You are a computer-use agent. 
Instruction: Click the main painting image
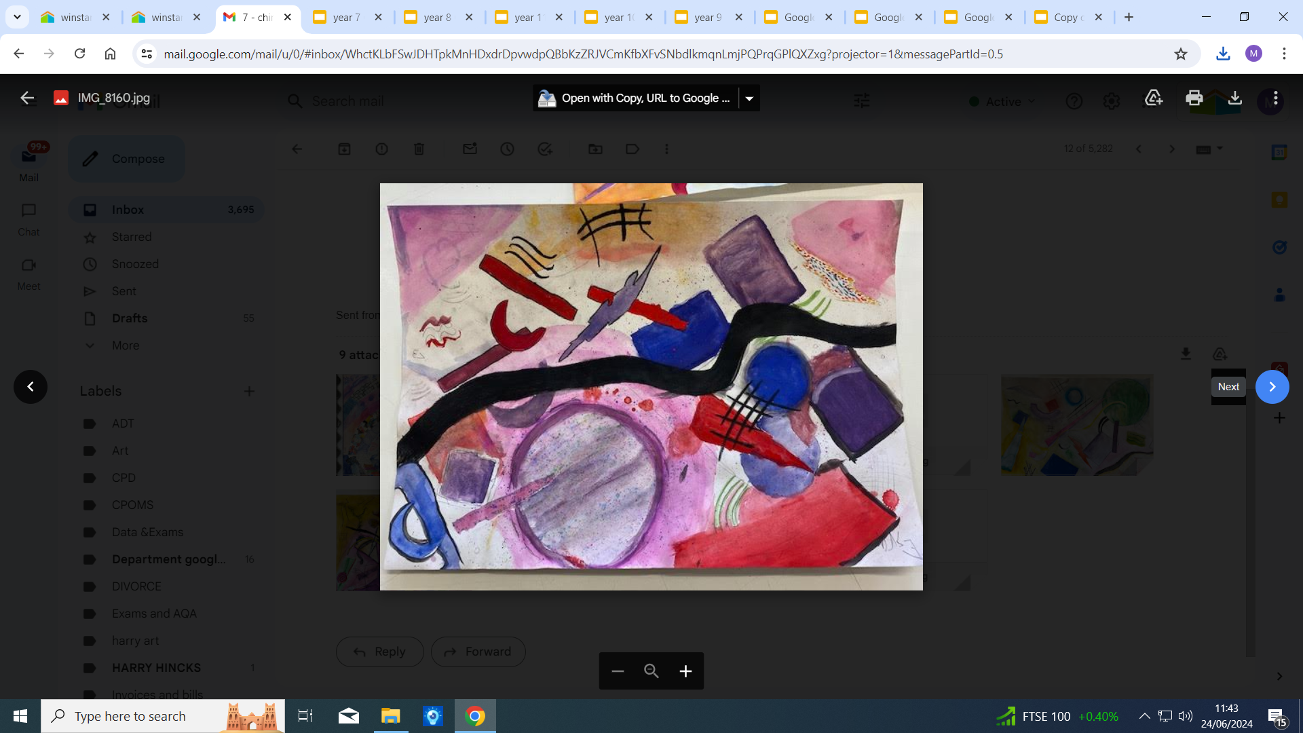click(x=651, y=387)
